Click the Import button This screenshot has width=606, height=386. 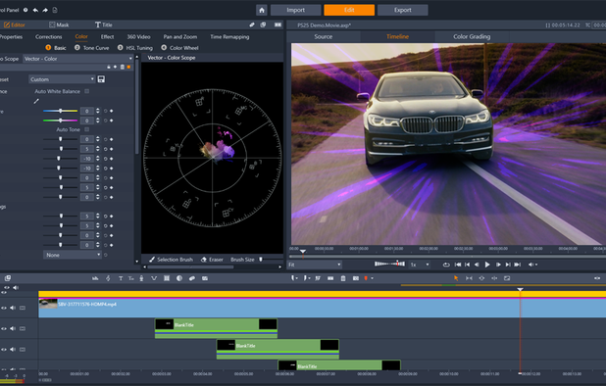coord(296,10)
